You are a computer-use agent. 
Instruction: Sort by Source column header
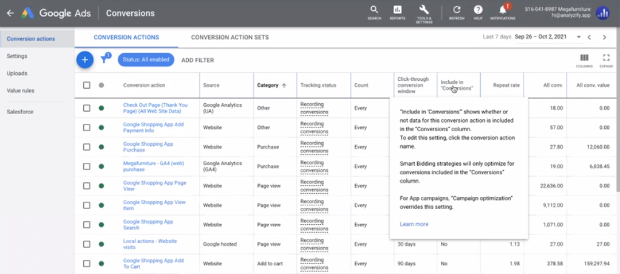(x=211, y=85)
